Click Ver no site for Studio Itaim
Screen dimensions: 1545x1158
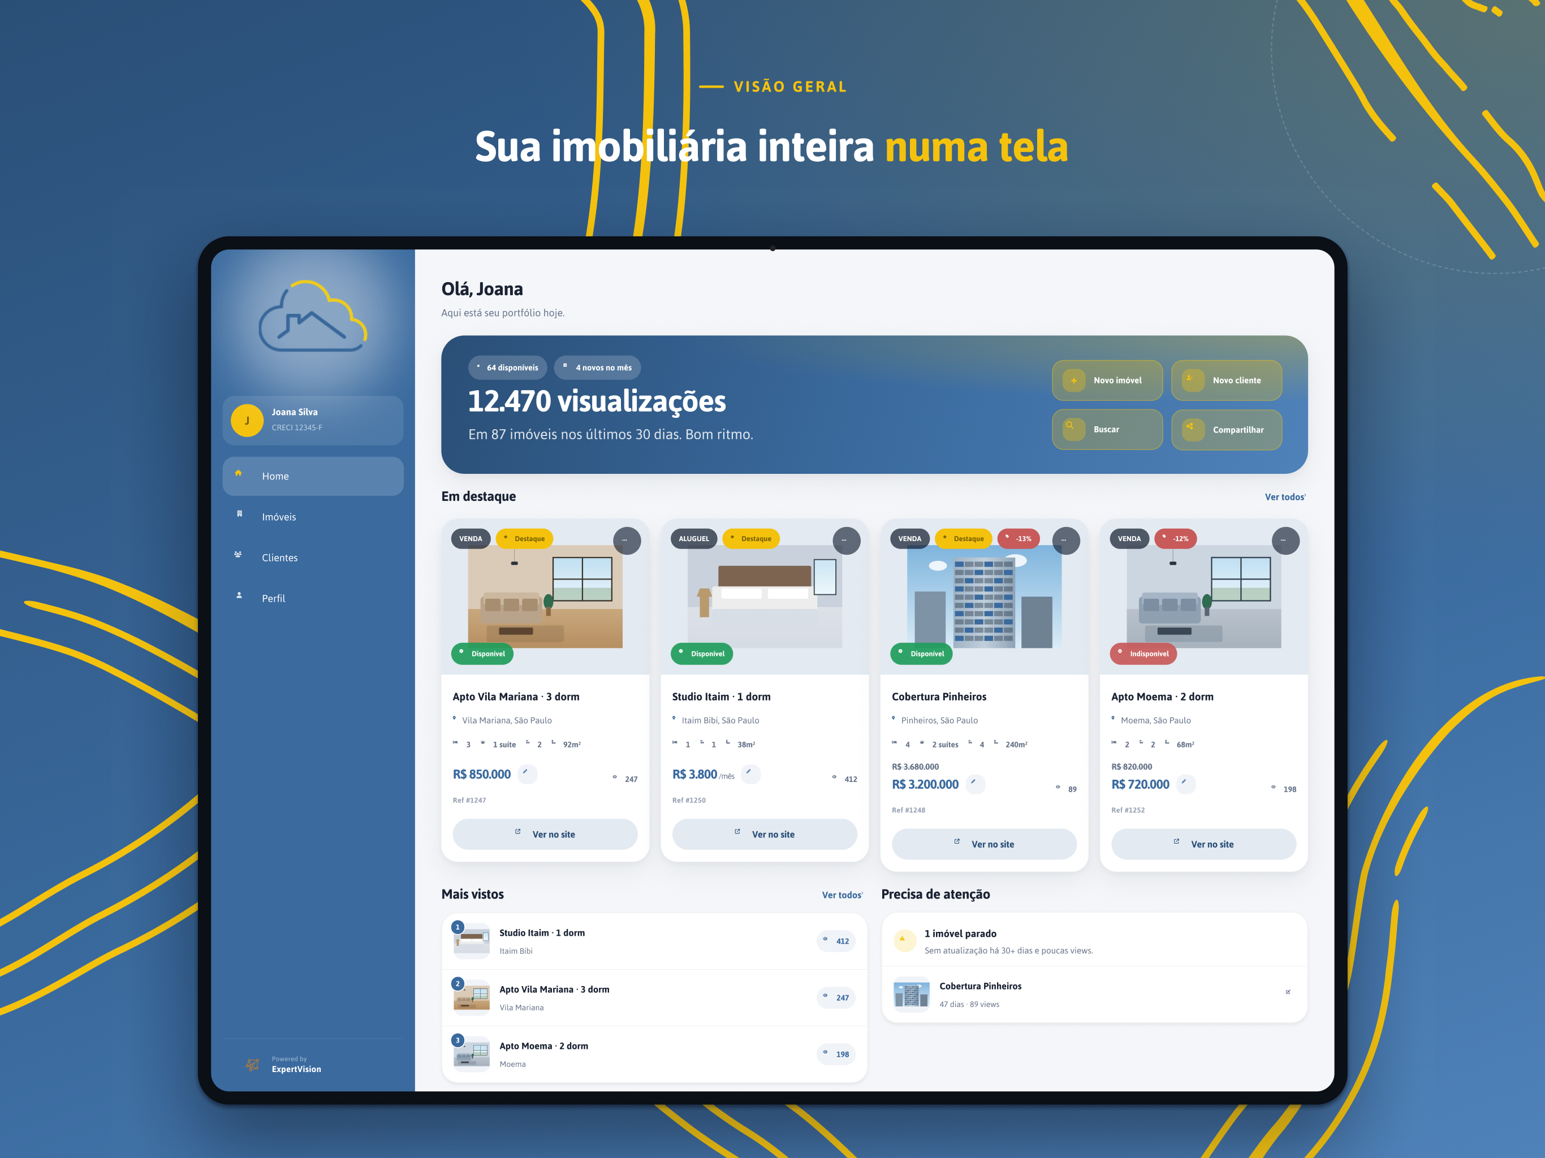tap(764, 835)
